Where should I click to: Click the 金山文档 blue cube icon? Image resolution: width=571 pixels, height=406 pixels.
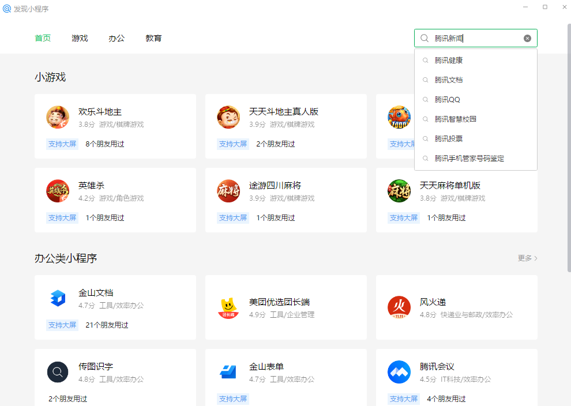(58, 298)
